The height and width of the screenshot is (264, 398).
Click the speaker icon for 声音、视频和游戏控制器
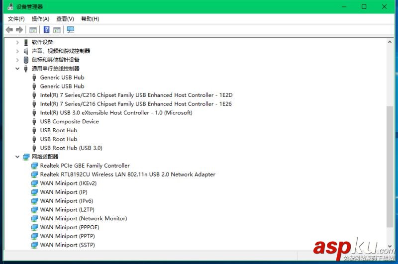pyautogui.click(x=26, y=51)
